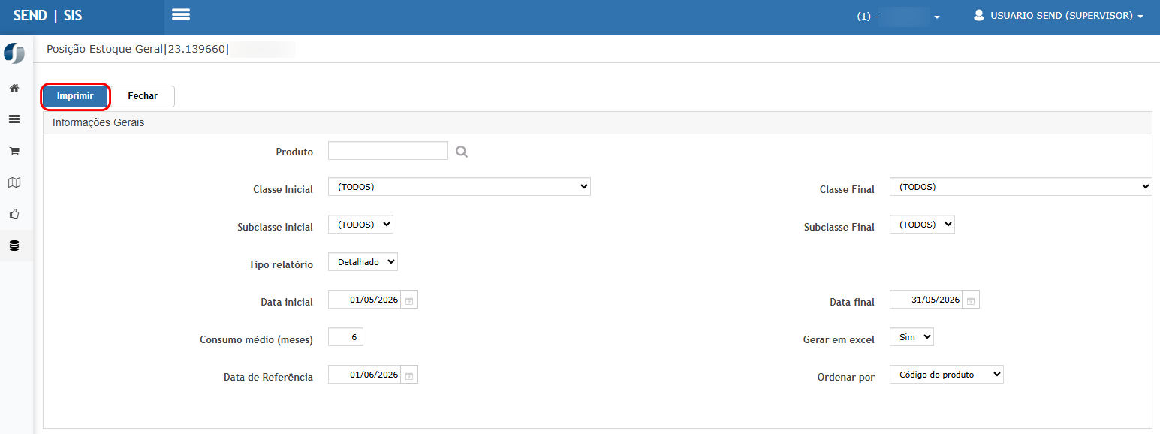The image size is (1160, 434).
Task: Open the Ordenar por dropdown
Action: [947, 375]
